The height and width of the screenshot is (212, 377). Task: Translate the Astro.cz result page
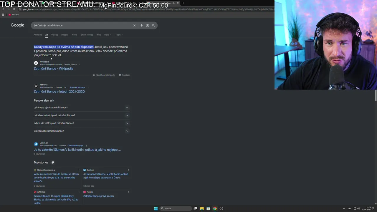point(77,87)
